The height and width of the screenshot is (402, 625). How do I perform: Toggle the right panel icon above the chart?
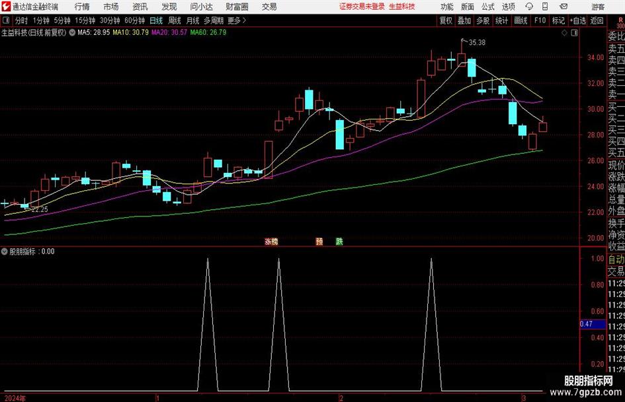[x=574, y=33]
